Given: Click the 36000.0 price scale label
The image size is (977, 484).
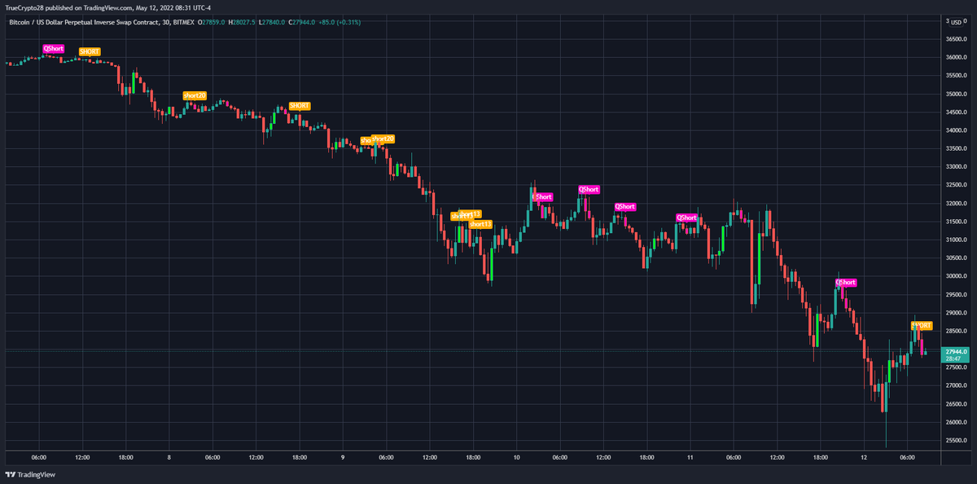Looking at the screenshot, I should click(x=956, y=57).
